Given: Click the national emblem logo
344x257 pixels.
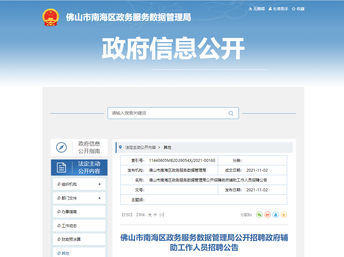Looking at the screenshot, I should pyautogui.click(x=51, y=17).
